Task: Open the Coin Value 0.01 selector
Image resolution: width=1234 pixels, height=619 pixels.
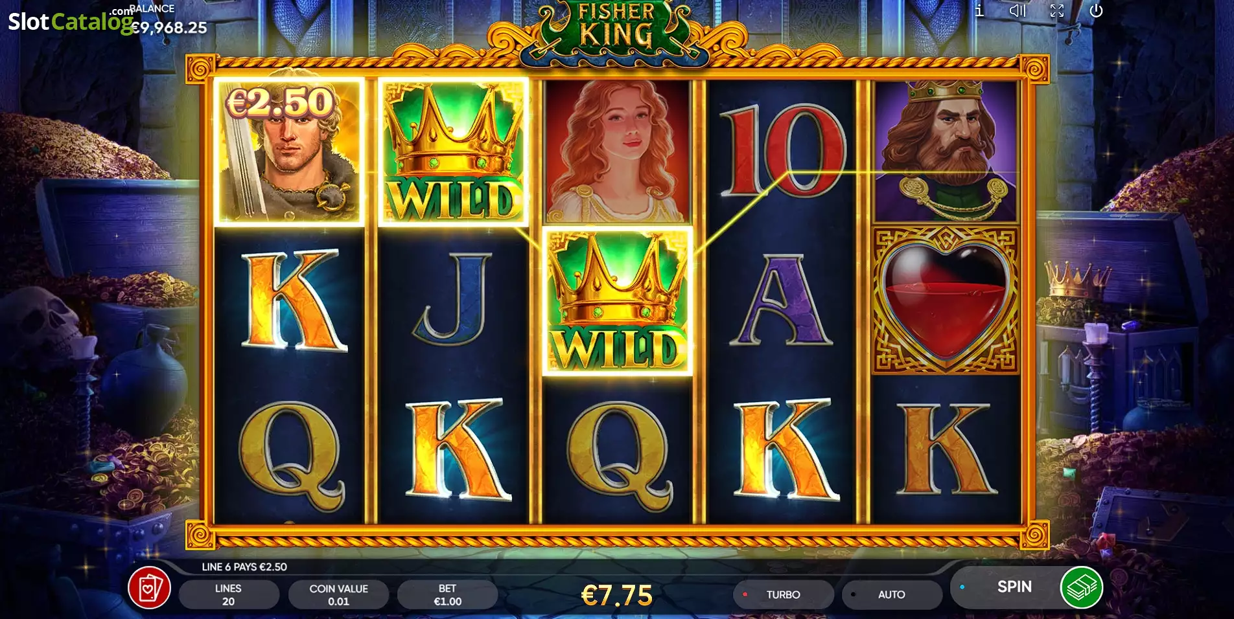Action: tap(338, 594)
